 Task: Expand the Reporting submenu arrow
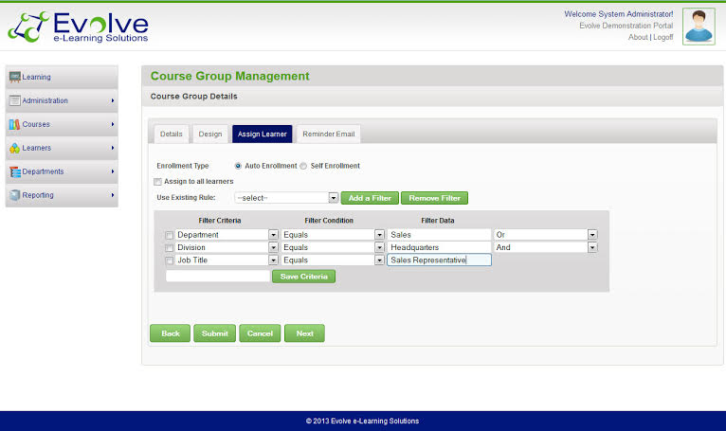(x=113, y=195)
